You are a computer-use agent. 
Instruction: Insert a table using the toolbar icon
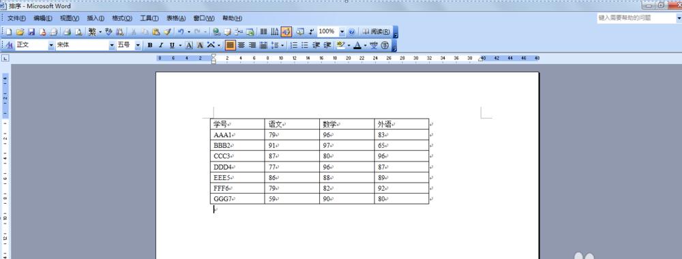point(263,32)
